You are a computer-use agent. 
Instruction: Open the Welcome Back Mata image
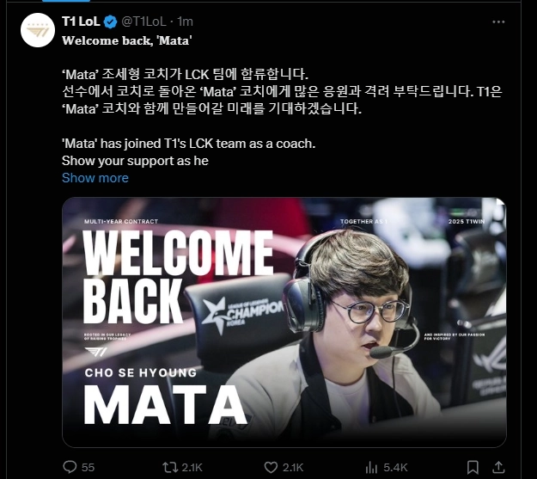(x=284, y=322)
